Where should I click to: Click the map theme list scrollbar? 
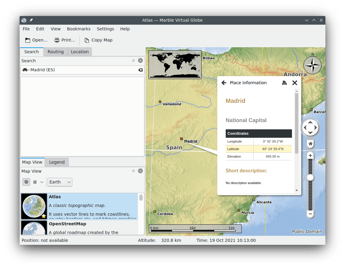point(141,198)
